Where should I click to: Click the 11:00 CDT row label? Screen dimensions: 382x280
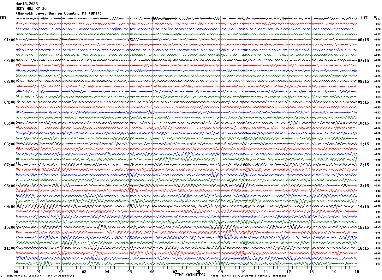[9, 248]
